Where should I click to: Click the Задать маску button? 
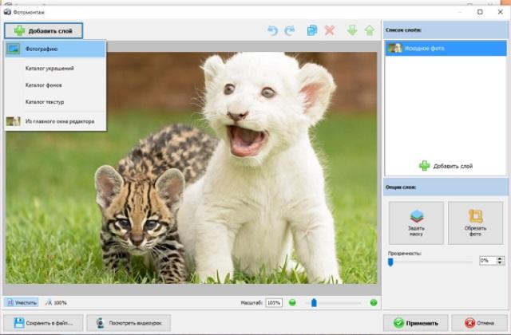(x=416, y=223)
